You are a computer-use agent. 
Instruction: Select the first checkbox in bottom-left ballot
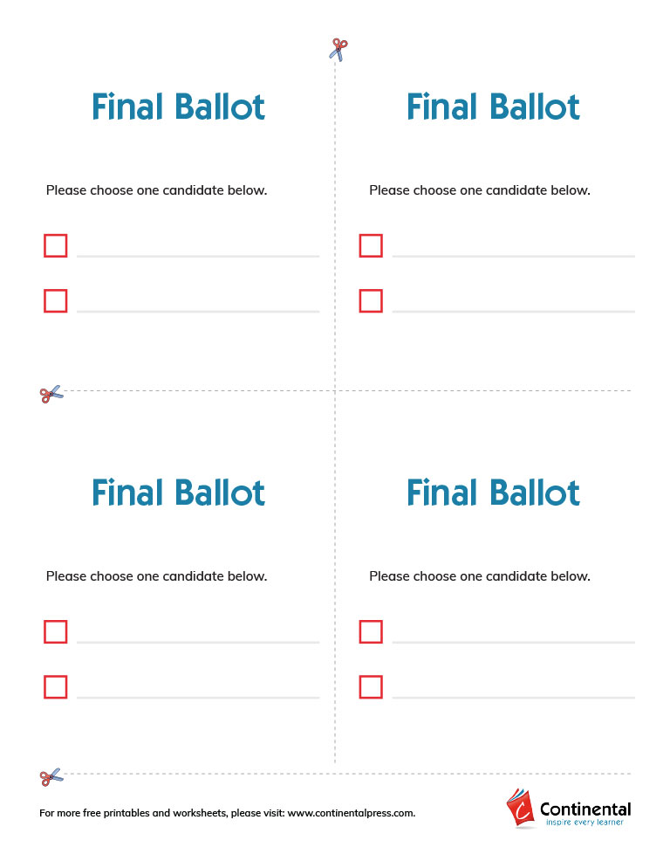pyautogui.click(x=56, y=632)
